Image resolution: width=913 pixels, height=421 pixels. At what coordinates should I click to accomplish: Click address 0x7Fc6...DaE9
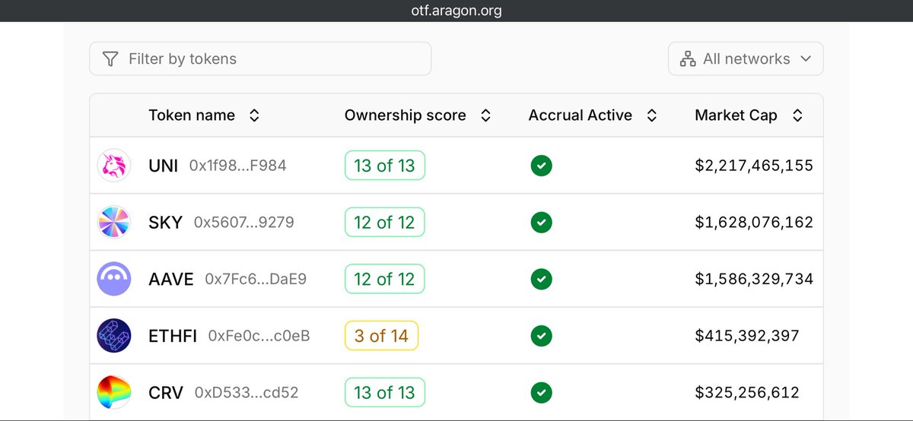pos(256,279)
